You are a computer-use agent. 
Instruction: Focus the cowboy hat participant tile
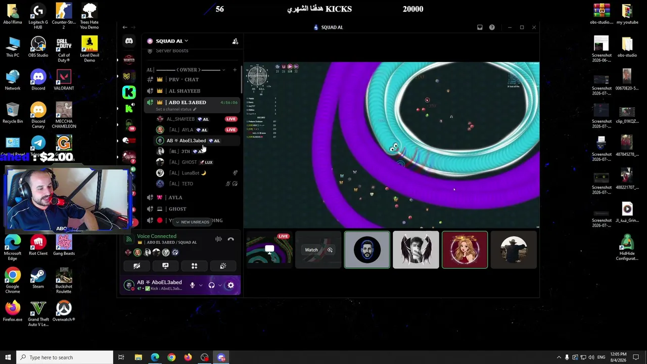coord(514,250)
